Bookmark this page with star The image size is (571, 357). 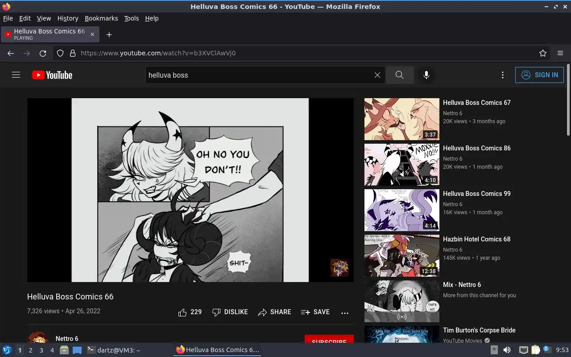[x=543, y=53]
